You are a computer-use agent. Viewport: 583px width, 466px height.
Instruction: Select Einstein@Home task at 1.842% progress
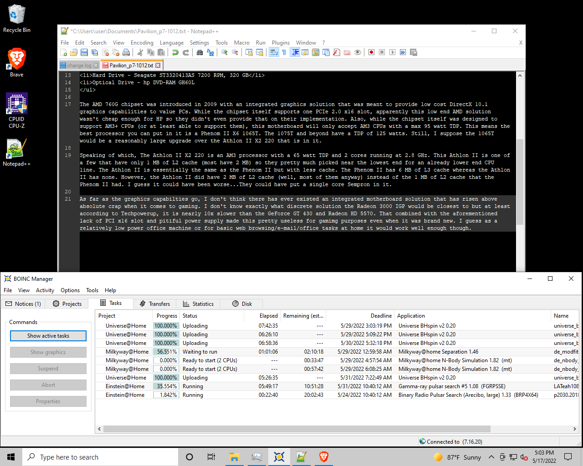click(337, 395)
